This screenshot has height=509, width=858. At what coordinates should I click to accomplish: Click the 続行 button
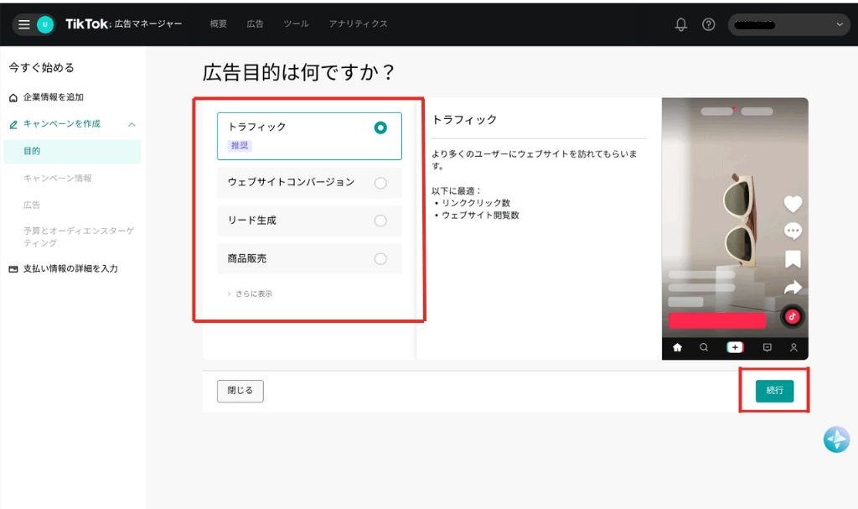(x=774, y=391)
